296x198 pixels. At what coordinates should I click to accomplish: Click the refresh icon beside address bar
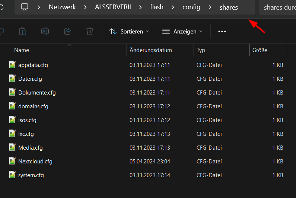[x=1, y=7]
